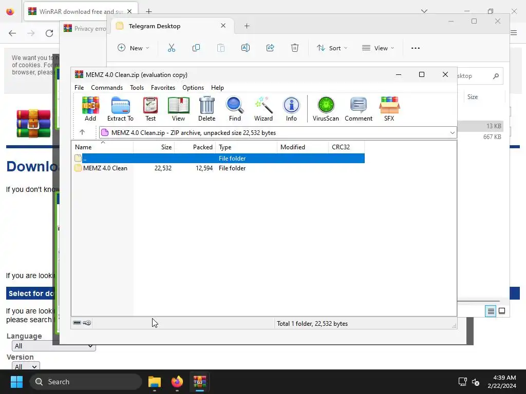Open File Explorer from taskbar
This screenshot has height=394, width=526.
155,382
